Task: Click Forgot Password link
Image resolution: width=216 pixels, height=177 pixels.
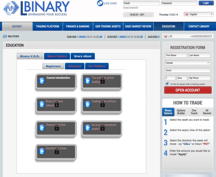Action: point(131,8)
